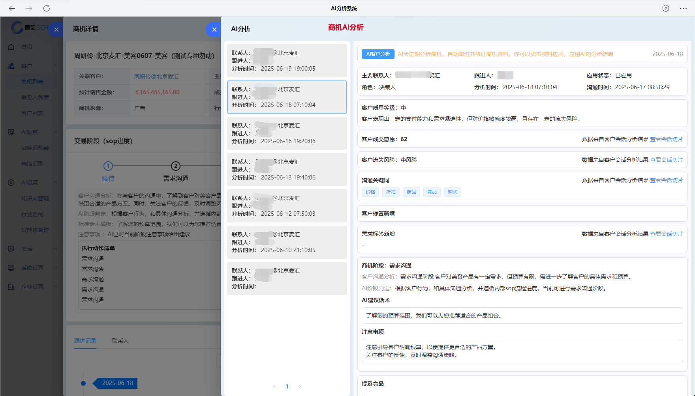Select analysis record dated 2025-06-19 19:00:05
This screenshot has width=695, height=396.
(x=287, y=61)
